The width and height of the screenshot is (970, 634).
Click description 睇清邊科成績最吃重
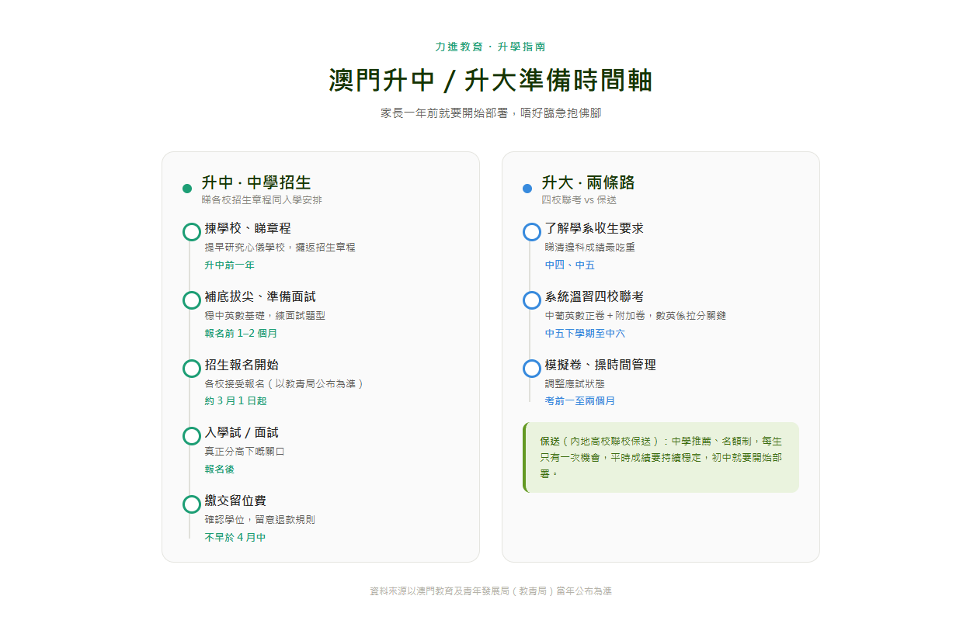pyautogui.click(x=589, y=248)
